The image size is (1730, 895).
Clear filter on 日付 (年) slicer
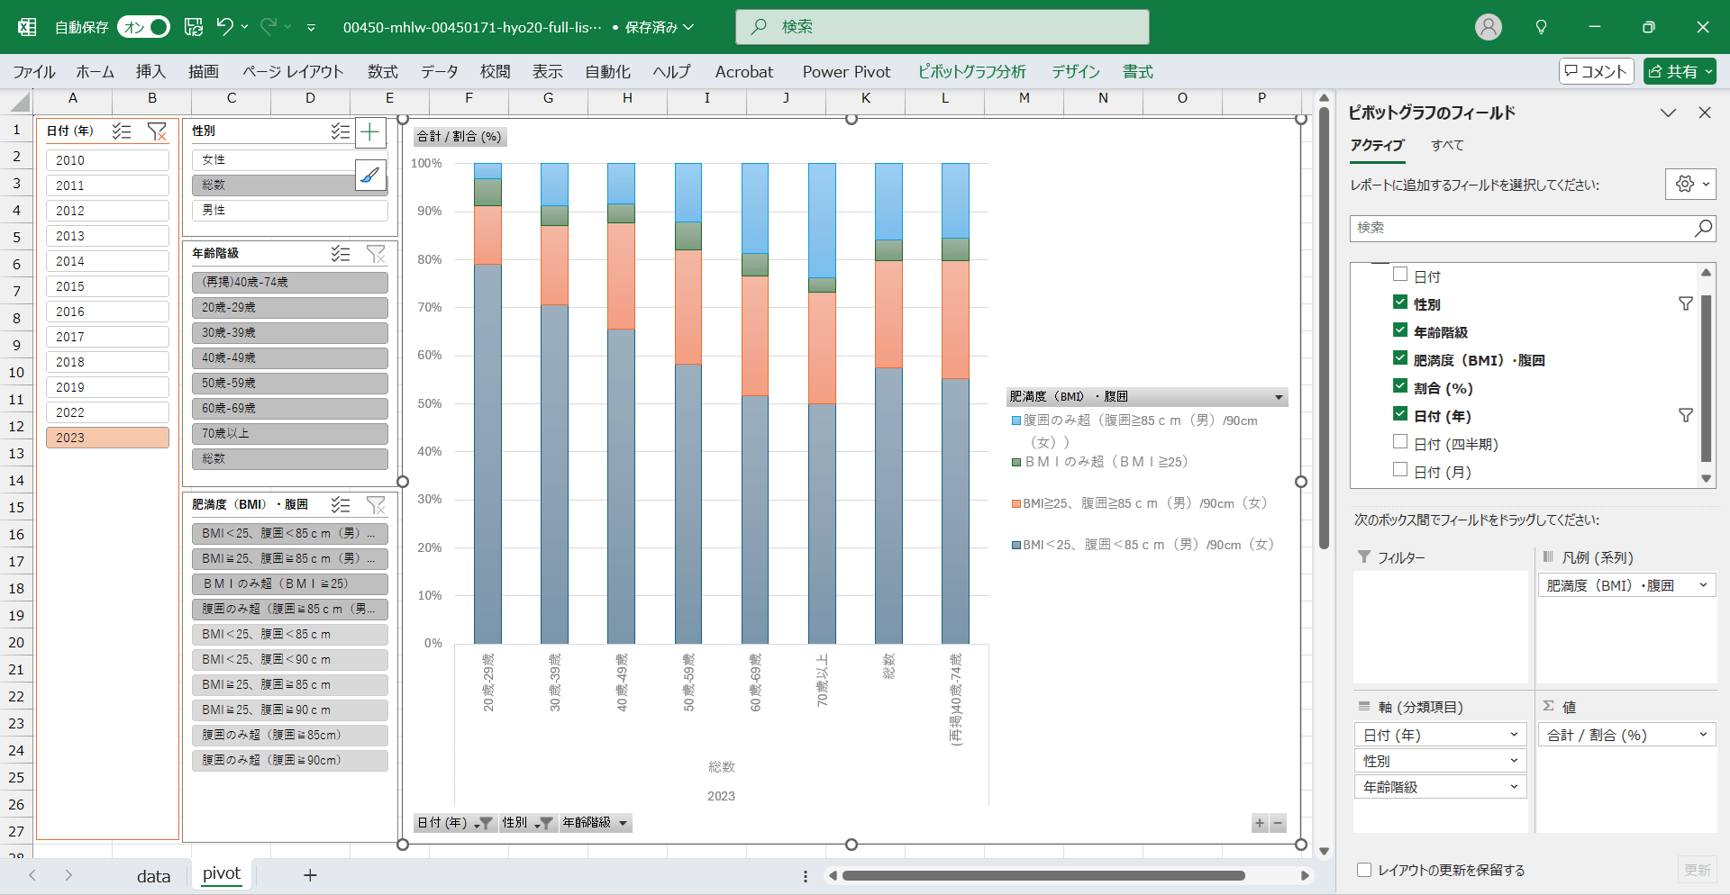157,131
